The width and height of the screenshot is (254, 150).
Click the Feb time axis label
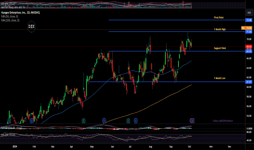[34, 147]
